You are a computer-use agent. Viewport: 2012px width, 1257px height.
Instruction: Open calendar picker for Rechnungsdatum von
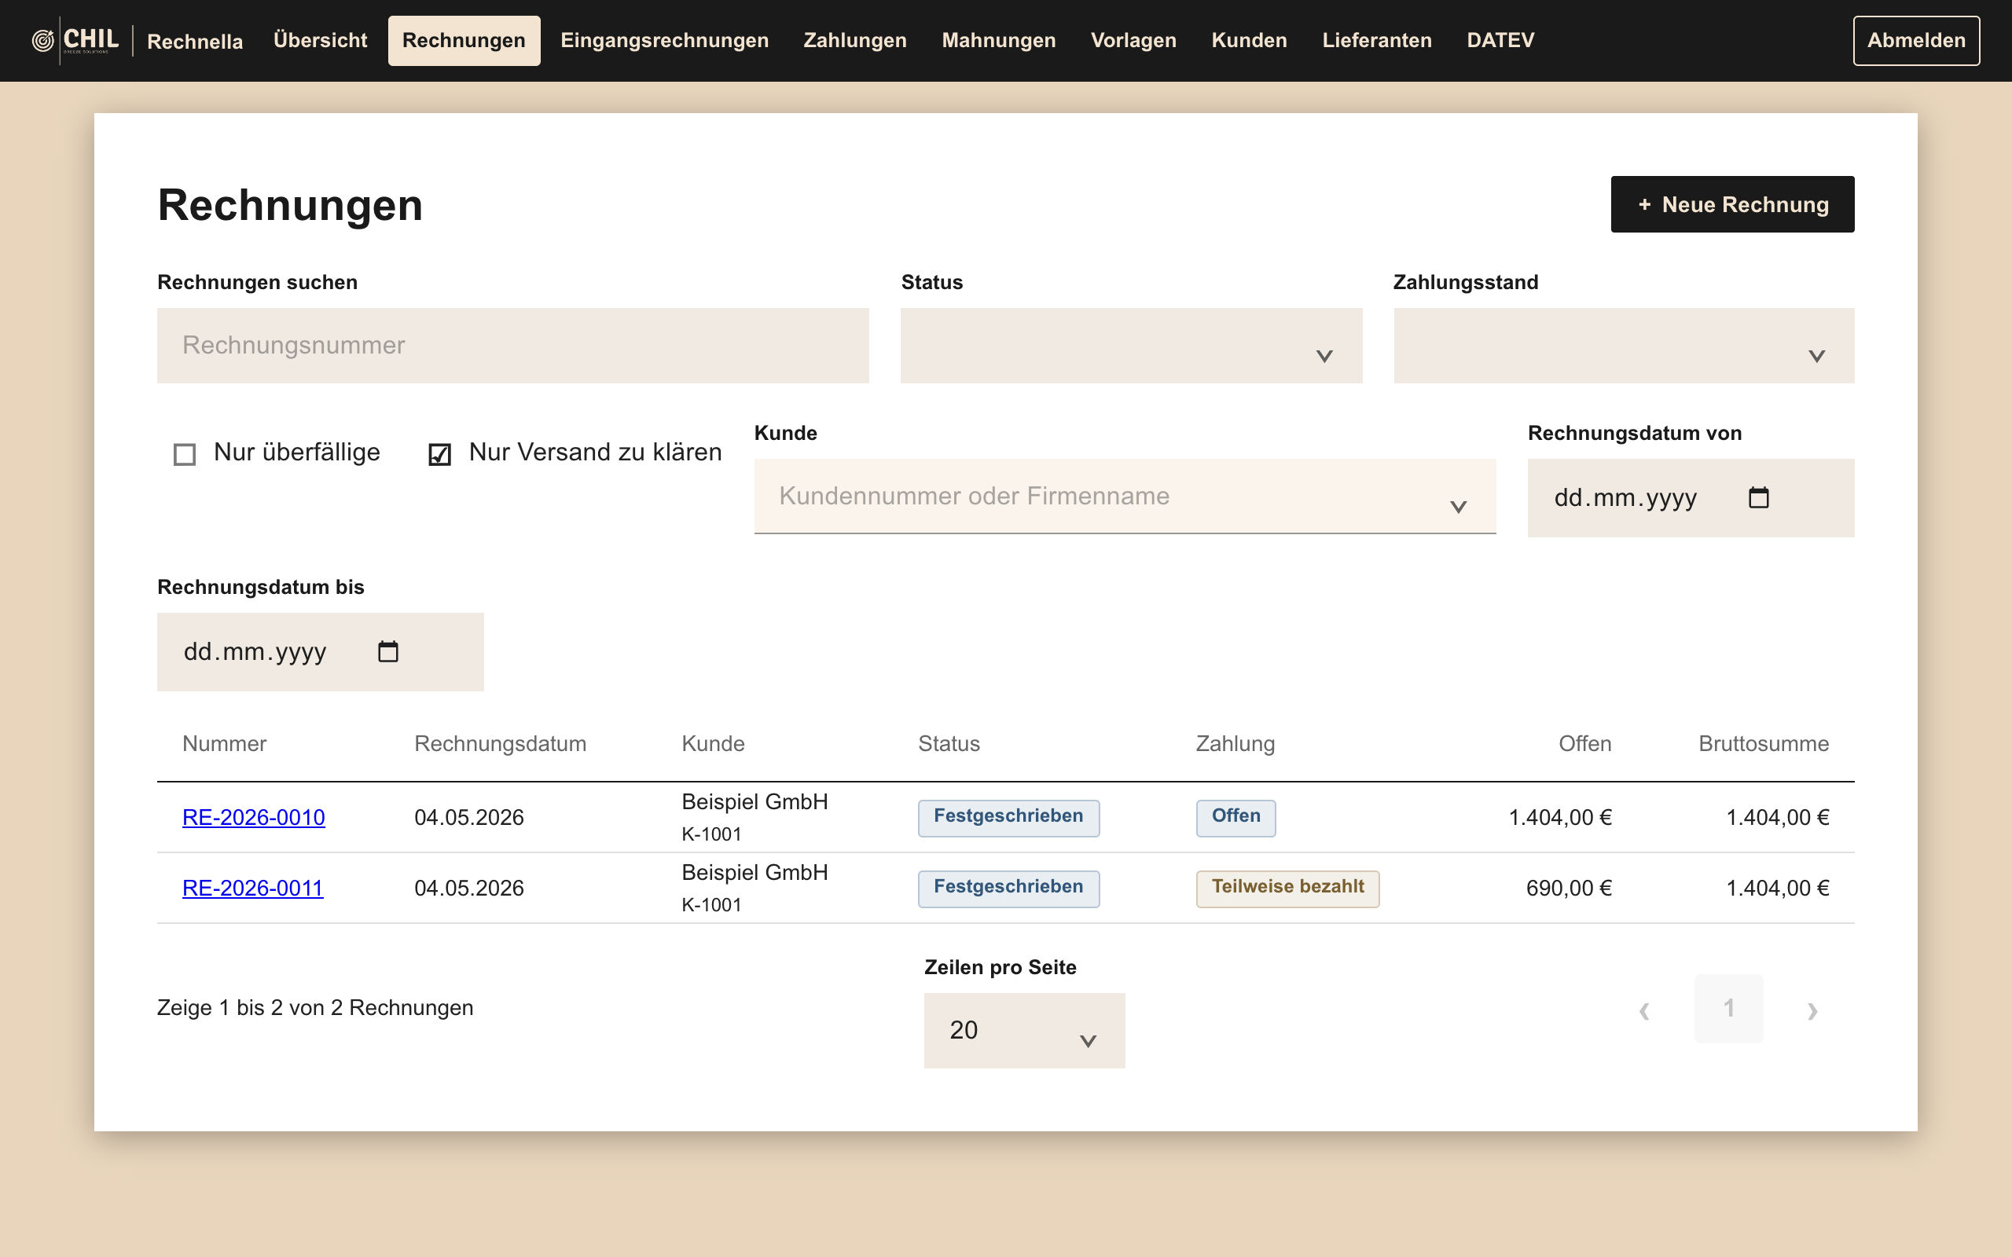1758,497
